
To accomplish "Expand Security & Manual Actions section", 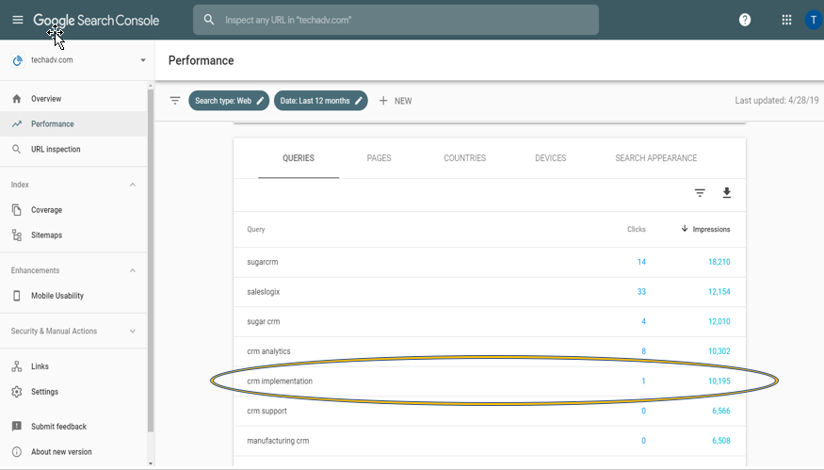I will [132, 332].
